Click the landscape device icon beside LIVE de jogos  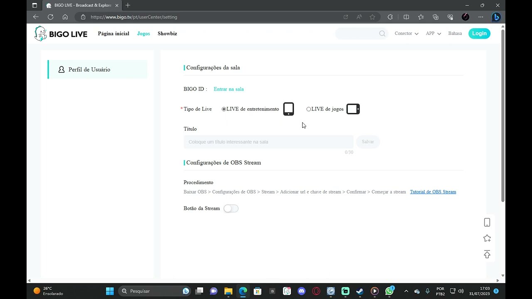pos(353,109)
